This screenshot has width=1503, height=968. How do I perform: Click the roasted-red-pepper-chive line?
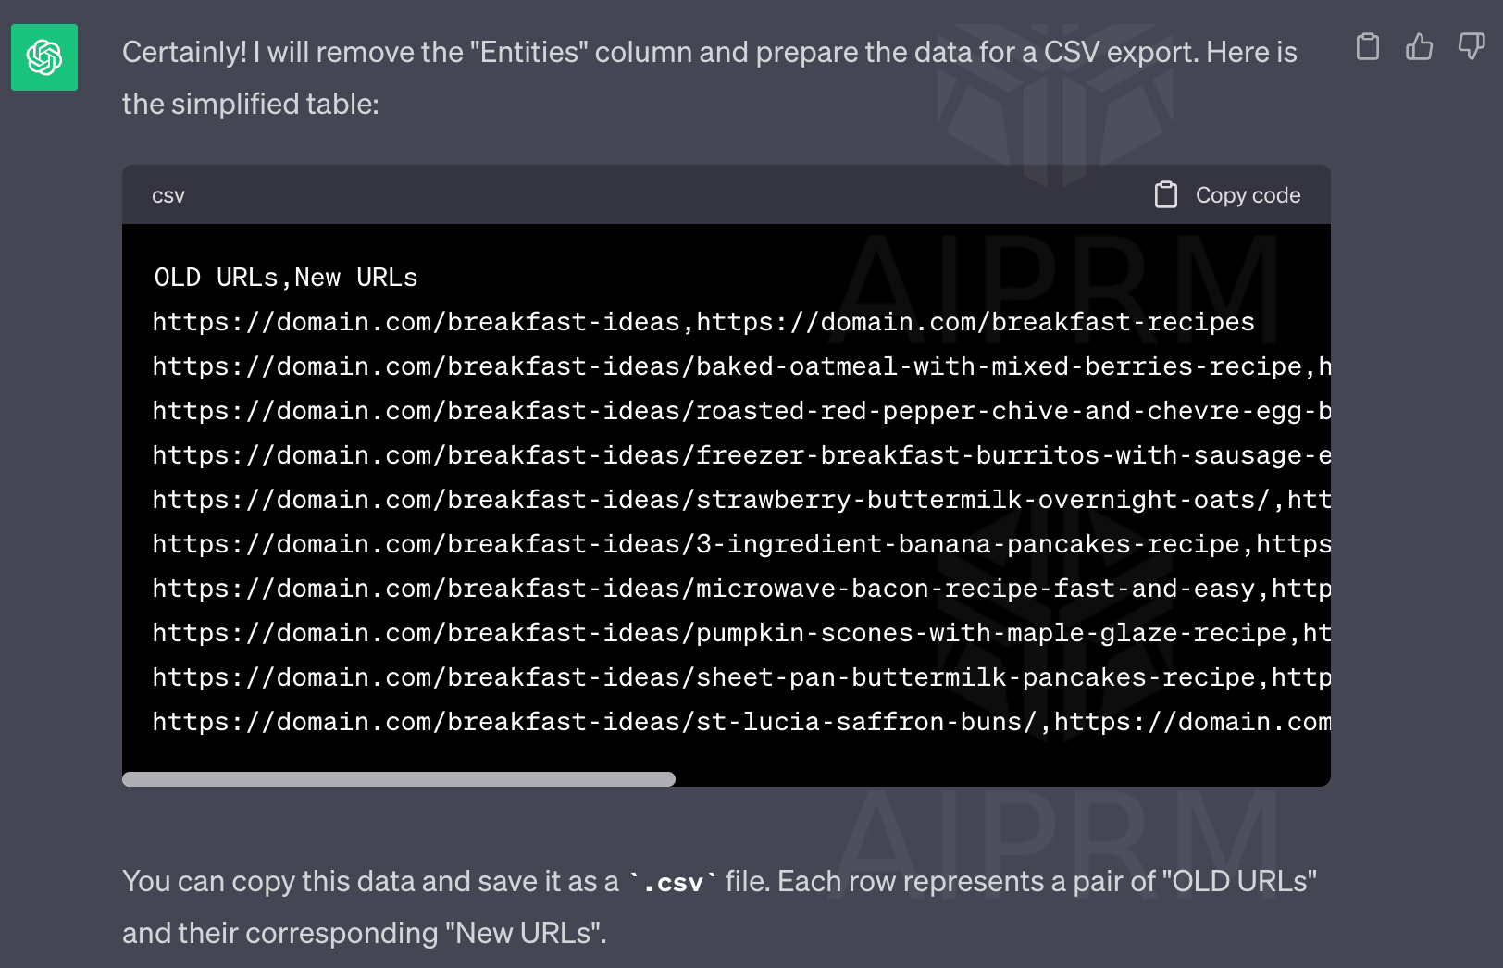click(x=741, y=411)
